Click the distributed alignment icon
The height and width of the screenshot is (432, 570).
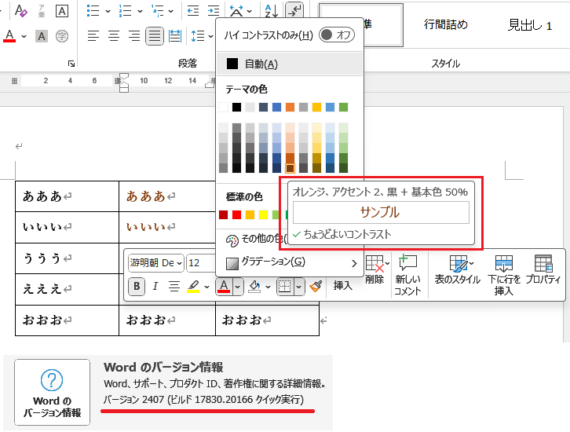(175, 36)
